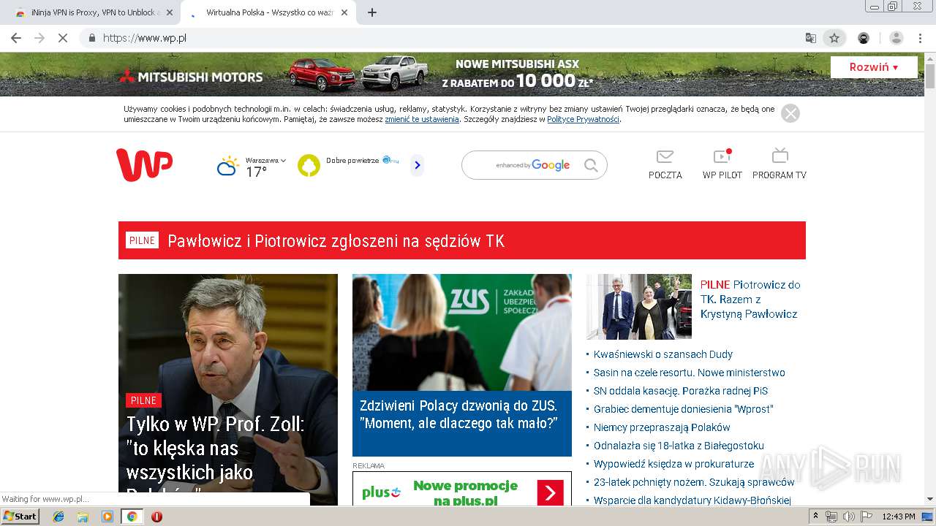Viewport: 936px width, 526px height.
Task: Click the red arrow on the Plus ad
Action: 551,493
